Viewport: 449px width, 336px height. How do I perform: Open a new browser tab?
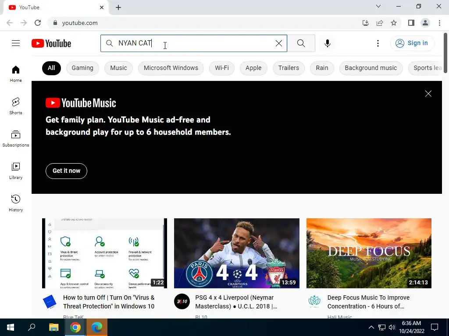[x=118, y=8]
